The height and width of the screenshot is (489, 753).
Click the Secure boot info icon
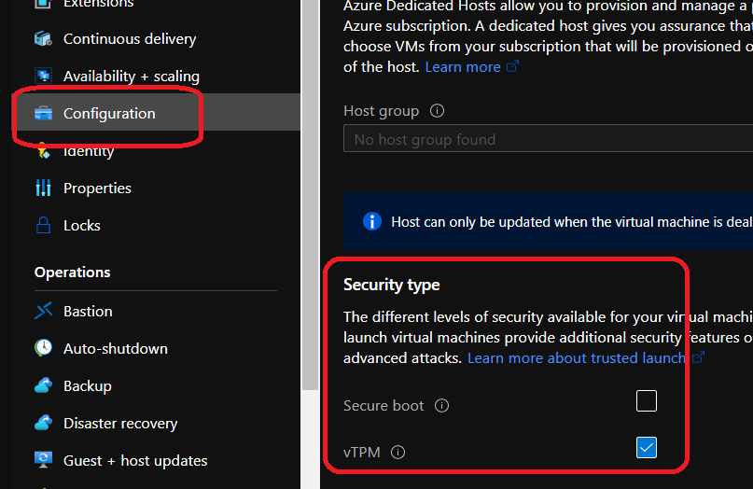pyautogui.click(x=442, y=406)
